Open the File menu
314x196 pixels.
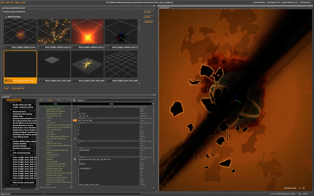pyautogui.click(x=3, y=2)
